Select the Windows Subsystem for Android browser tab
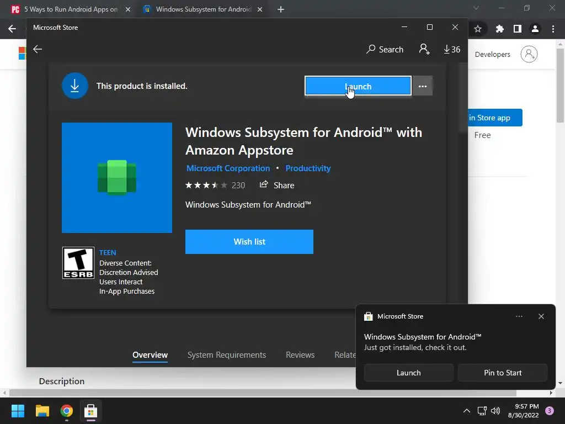Screen dimensions: 565x424 (204, 9)
